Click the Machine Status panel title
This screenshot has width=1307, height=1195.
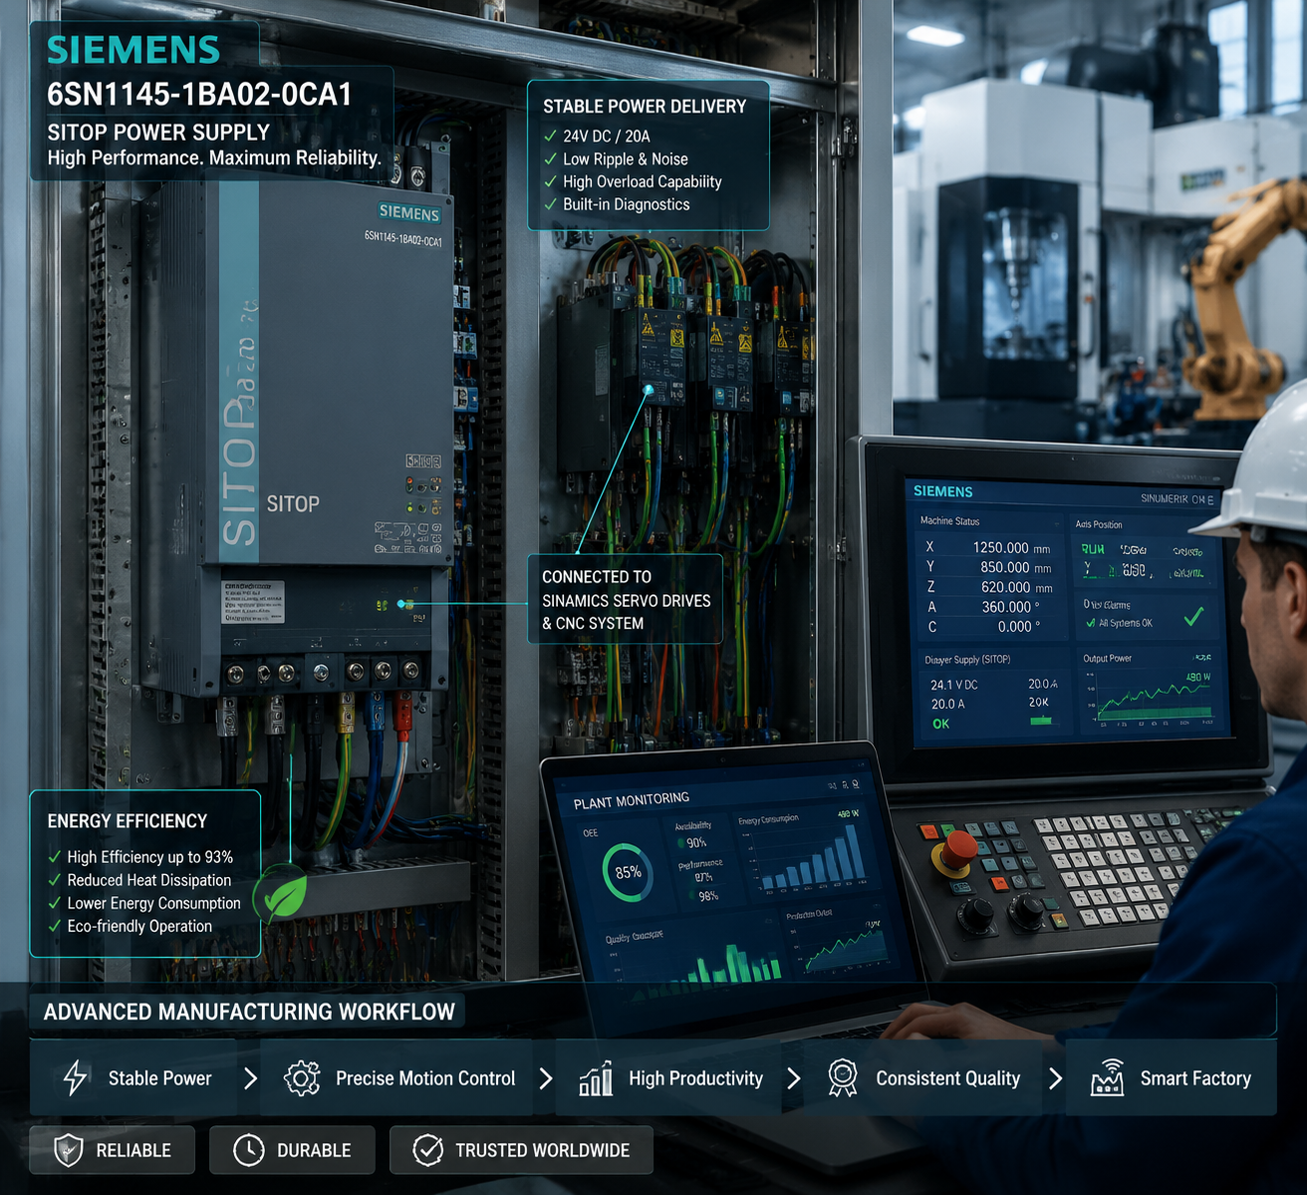(x=949, y=521)
